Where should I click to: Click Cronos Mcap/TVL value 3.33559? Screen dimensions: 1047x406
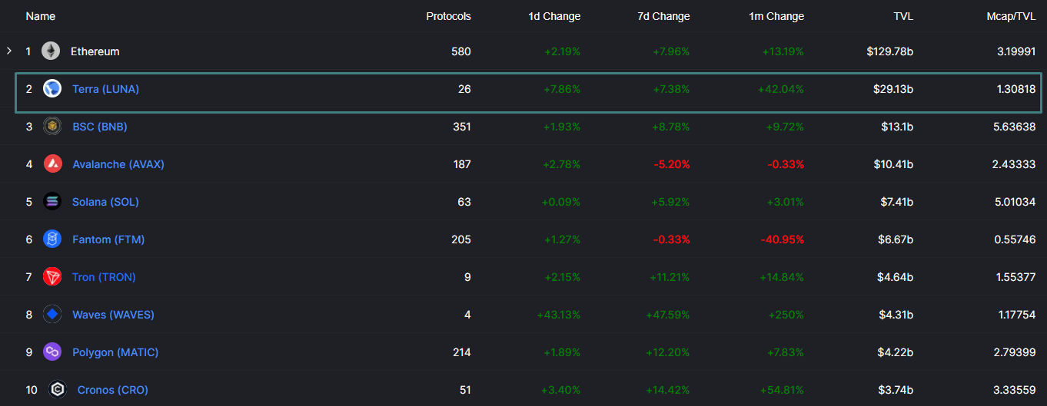1016,390
